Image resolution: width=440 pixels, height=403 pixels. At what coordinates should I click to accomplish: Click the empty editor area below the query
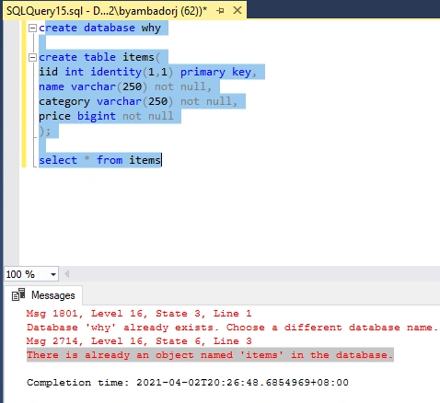(227, 214)
